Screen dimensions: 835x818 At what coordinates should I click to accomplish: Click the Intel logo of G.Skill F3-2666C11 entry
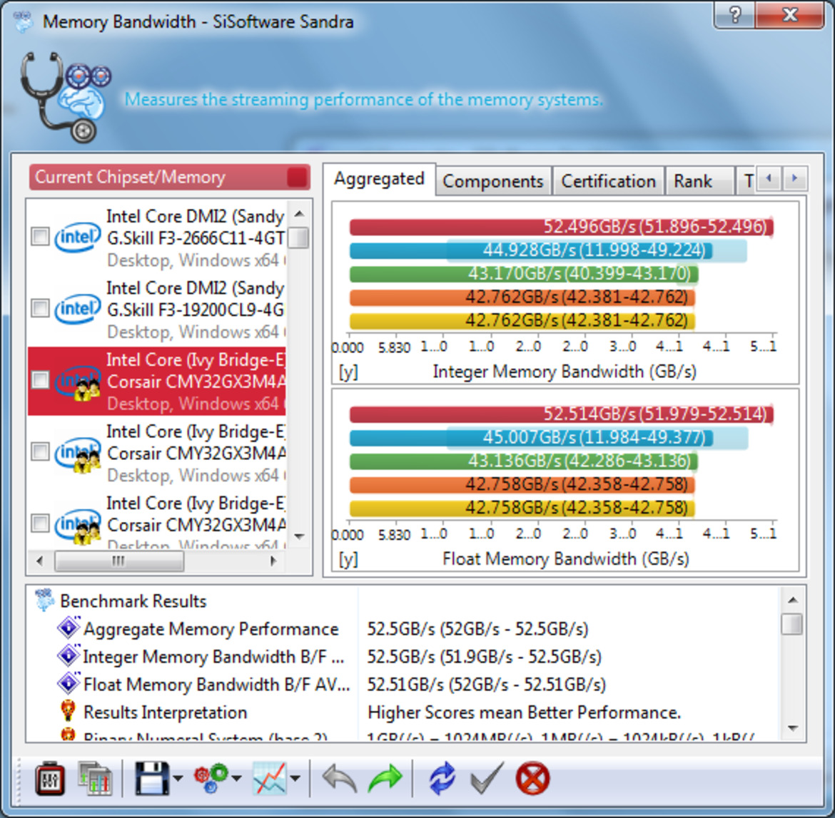point(78,237)
